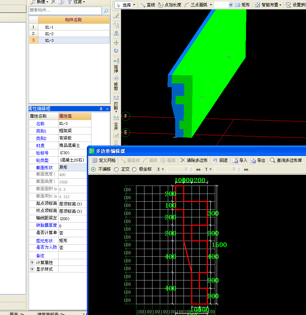Image resolution: width=306 pixels, height=315 pixels.
Task: Select the rotate tool icon
Action: [x=116, y=51]
